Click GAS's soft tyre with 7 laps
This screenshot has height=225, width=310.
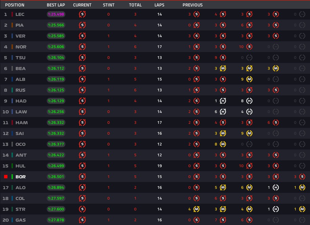223,220
